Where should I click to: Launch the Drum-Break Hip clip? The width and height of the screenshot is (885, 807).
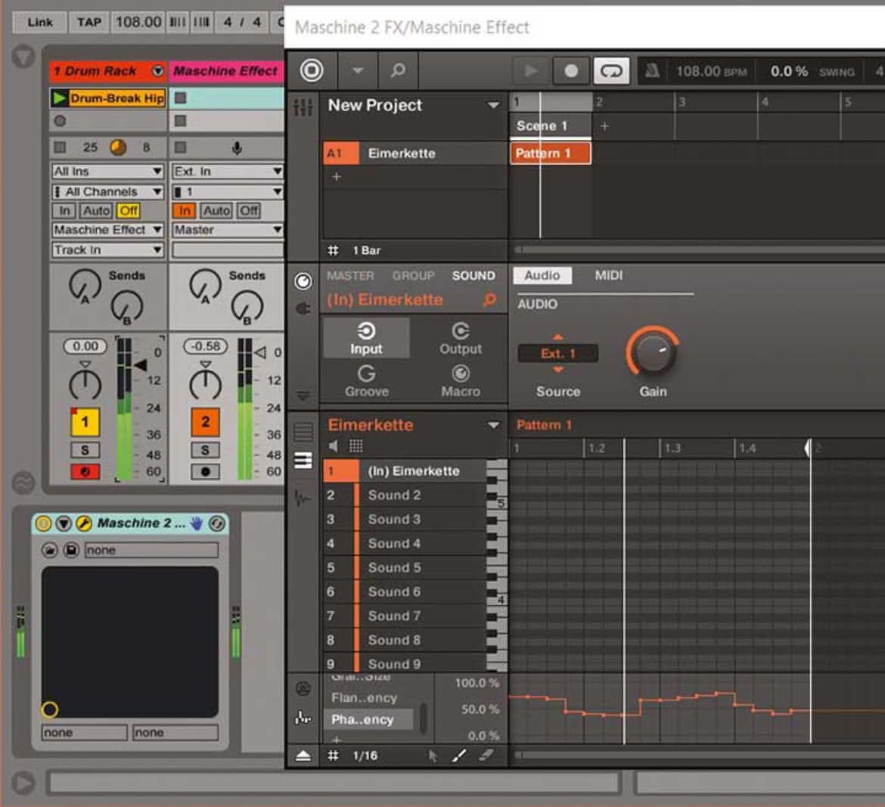(x=59, y=98)
